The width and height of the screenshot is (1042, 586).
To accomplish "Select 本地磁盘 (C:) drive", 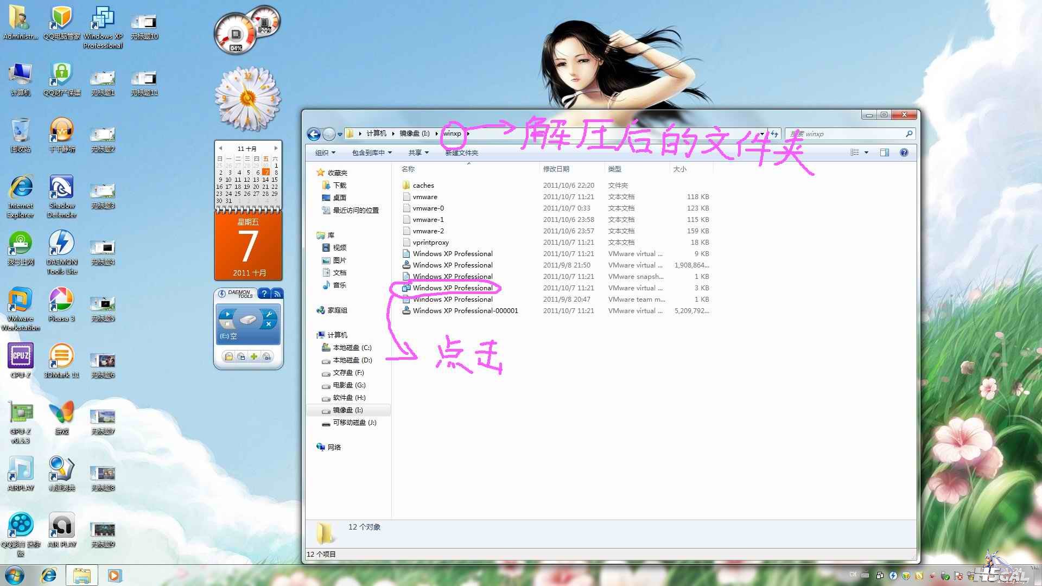I will pyautogui.click(x=347, y=347).
